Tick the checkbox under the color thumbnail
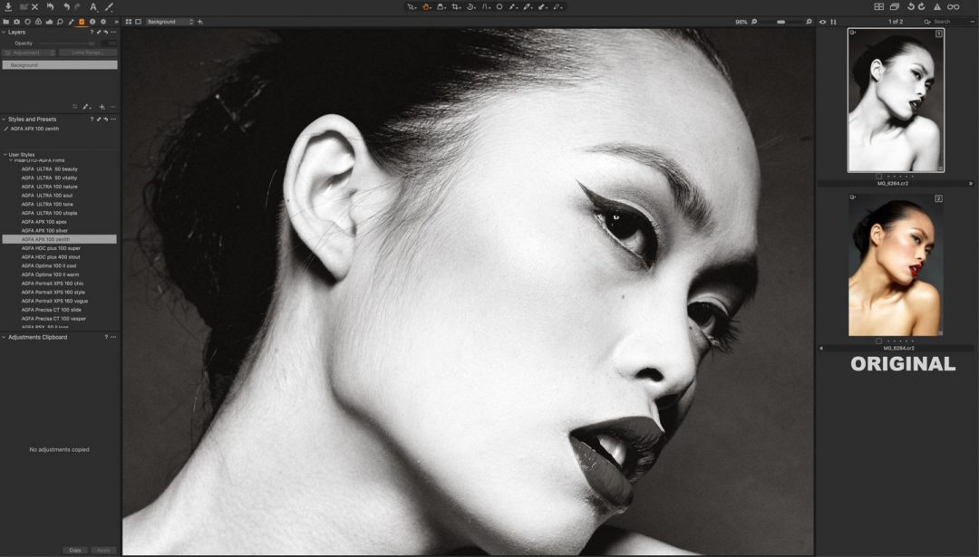This screenshot has height=557, width=979. [878, 341]
